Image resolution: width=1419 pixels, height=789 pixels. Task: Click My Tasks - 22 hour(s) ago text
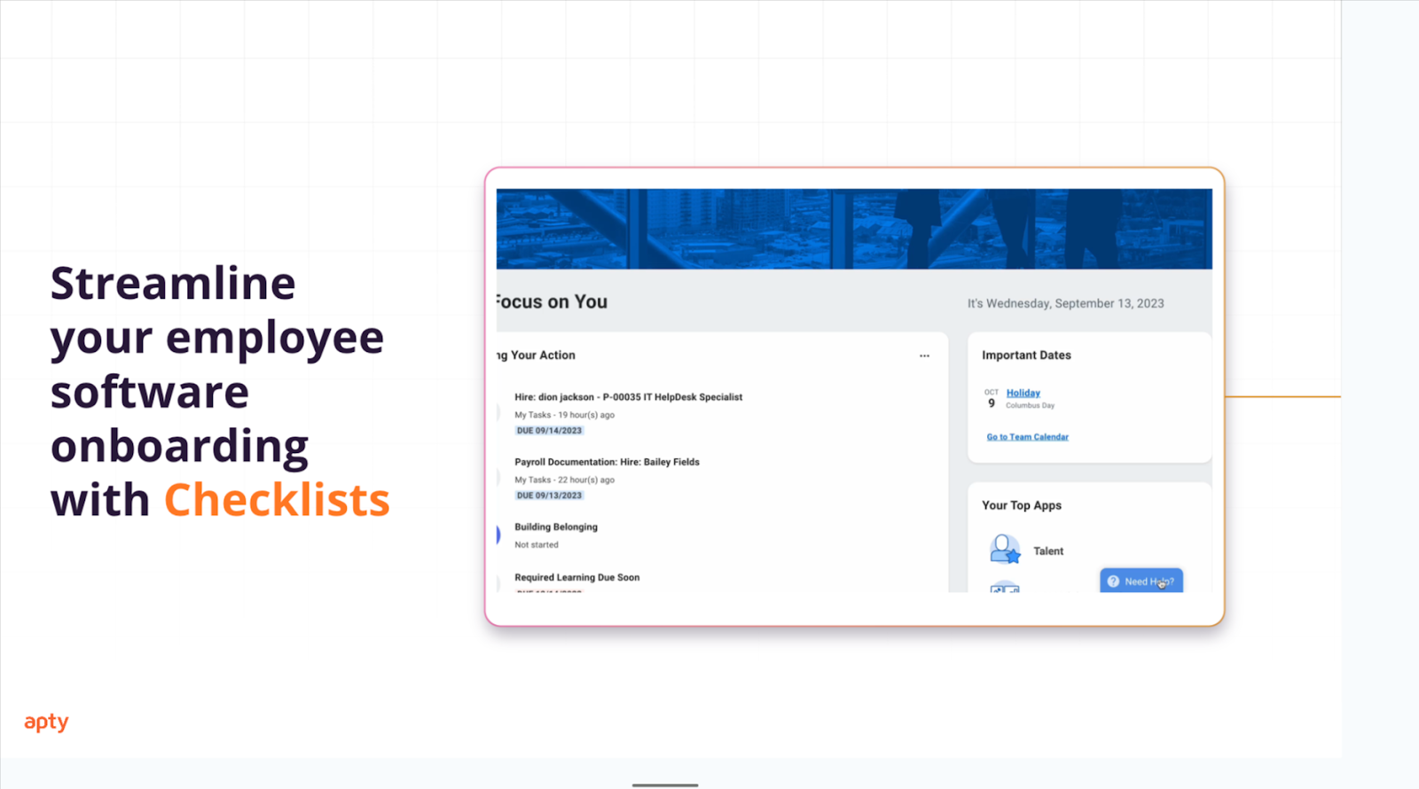(x=564, y=480)
